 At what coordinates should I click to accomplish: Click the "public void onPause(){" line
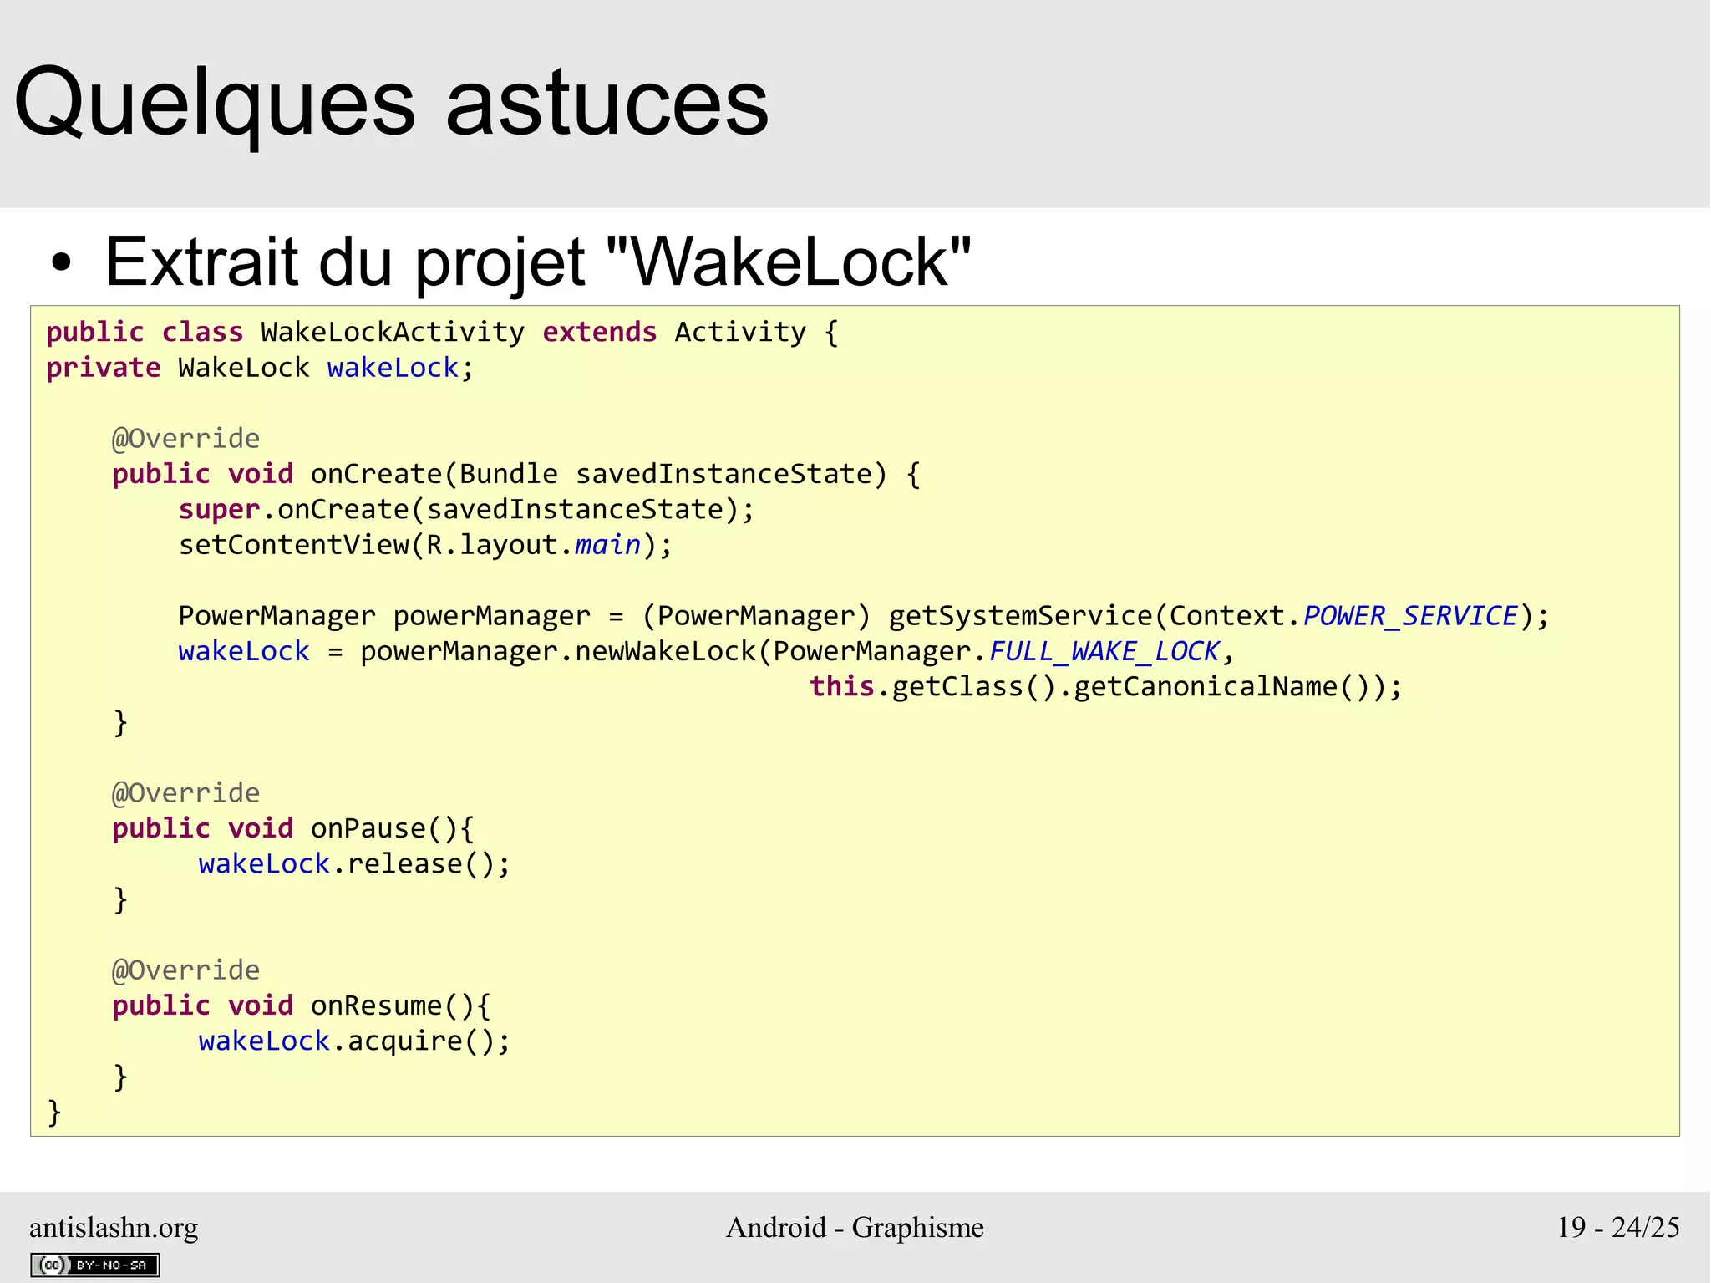[x=293, y=828]
